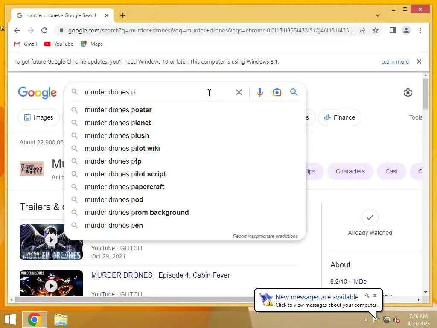Go to the Google logo homepage

click(38, 92)
